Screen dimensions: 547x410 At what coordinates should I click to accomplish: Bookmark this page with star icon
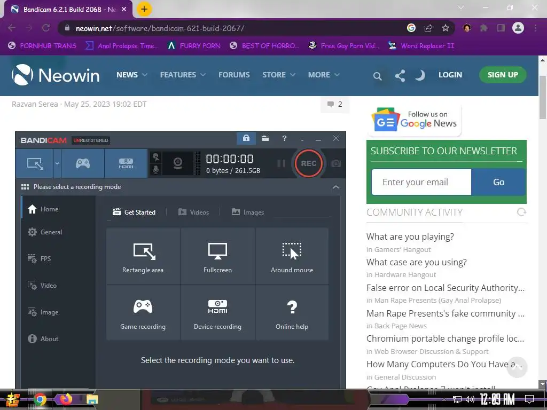click(445, 28)
